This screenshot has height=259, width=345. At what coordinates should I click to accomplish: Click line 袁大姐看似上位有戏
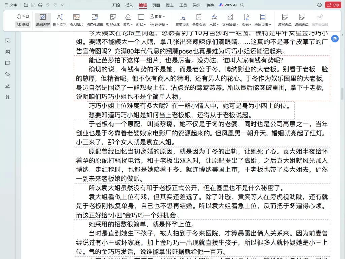coord(208,197)
